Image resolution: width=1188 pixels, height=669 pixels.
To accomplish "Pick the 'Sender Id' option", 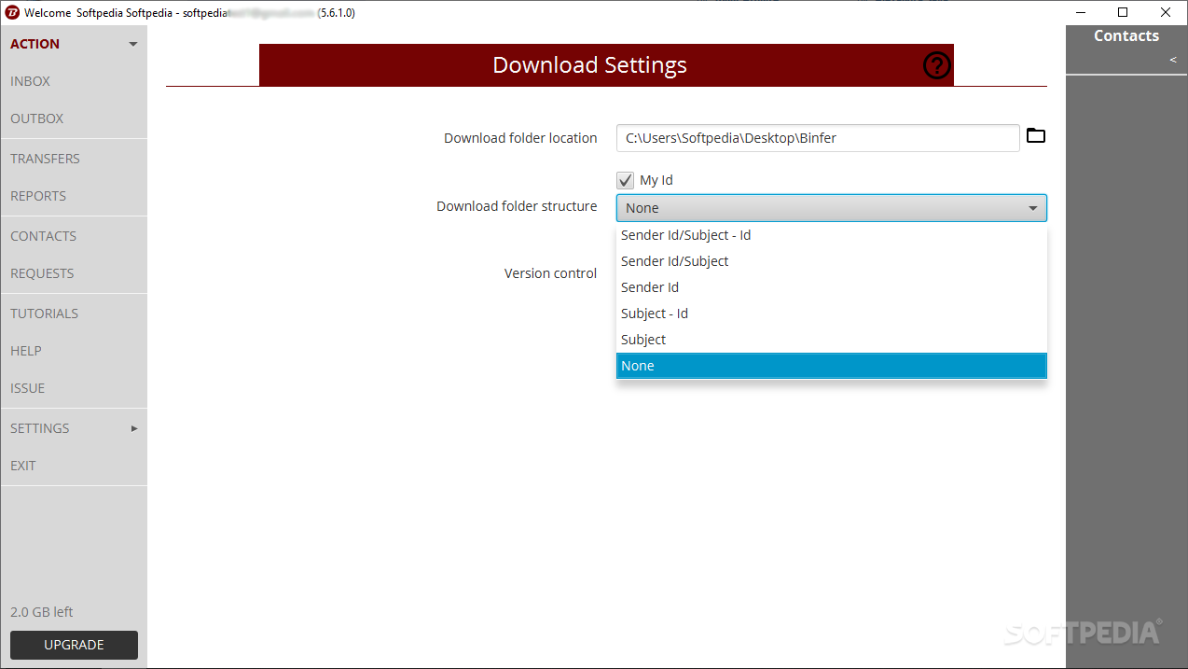I will pos(831,287).
